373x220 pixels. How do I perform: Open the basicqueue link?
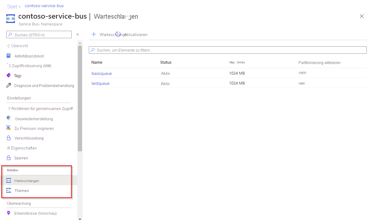click(102, 73)
